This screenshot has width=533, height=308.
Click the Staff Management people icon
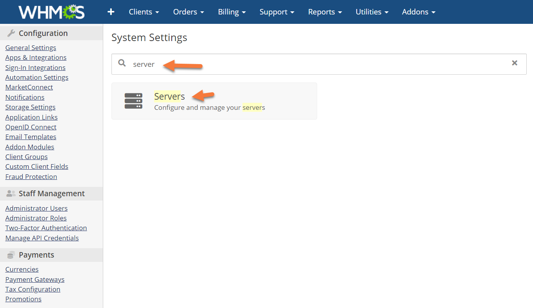click(11, 193)
